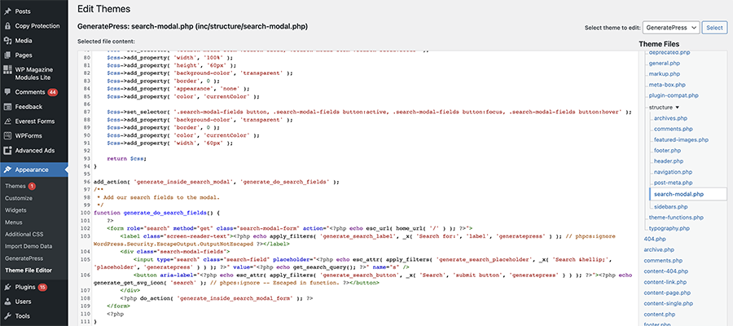Viewport: 733px width, 326px height.
Task: Click the Copy Protection icon in sidebar
Action: click(7, 25)
